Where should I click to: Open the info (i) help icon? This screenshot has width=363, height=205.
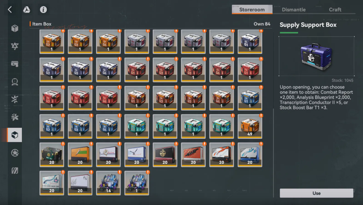tap(43, 10)
